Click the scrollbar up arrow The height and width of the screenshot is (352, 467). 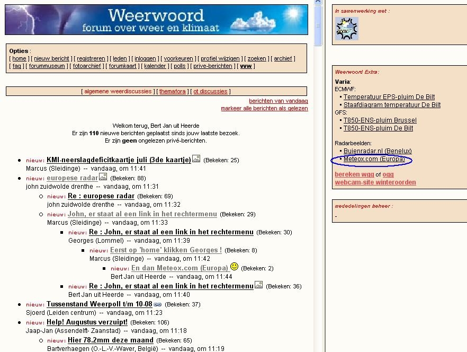pyautogui.click(x=318, y=2)
